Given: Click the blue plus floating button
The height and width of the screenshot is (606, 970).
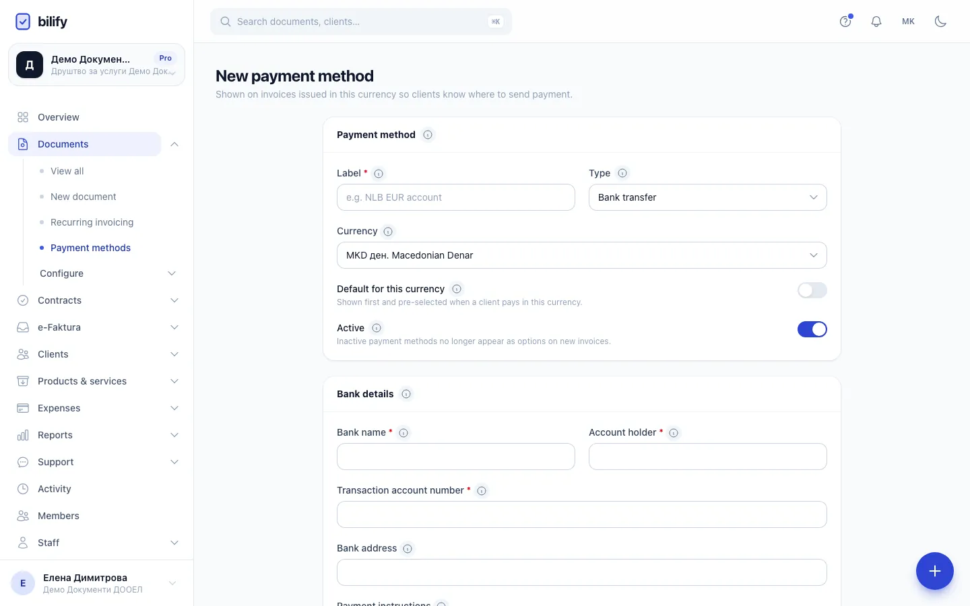Looking at the screenshot, I should 935,571.
